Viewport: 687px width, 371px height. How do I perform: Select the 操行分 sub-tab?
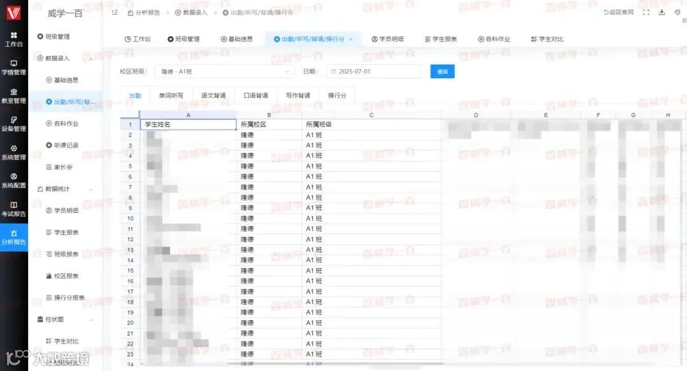(x=337, y=95)
